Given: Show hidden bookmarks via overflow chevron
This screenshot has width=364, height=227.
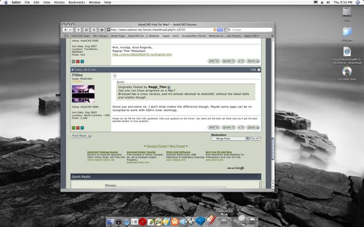Looking at the screenshot, I should [272, 36].
